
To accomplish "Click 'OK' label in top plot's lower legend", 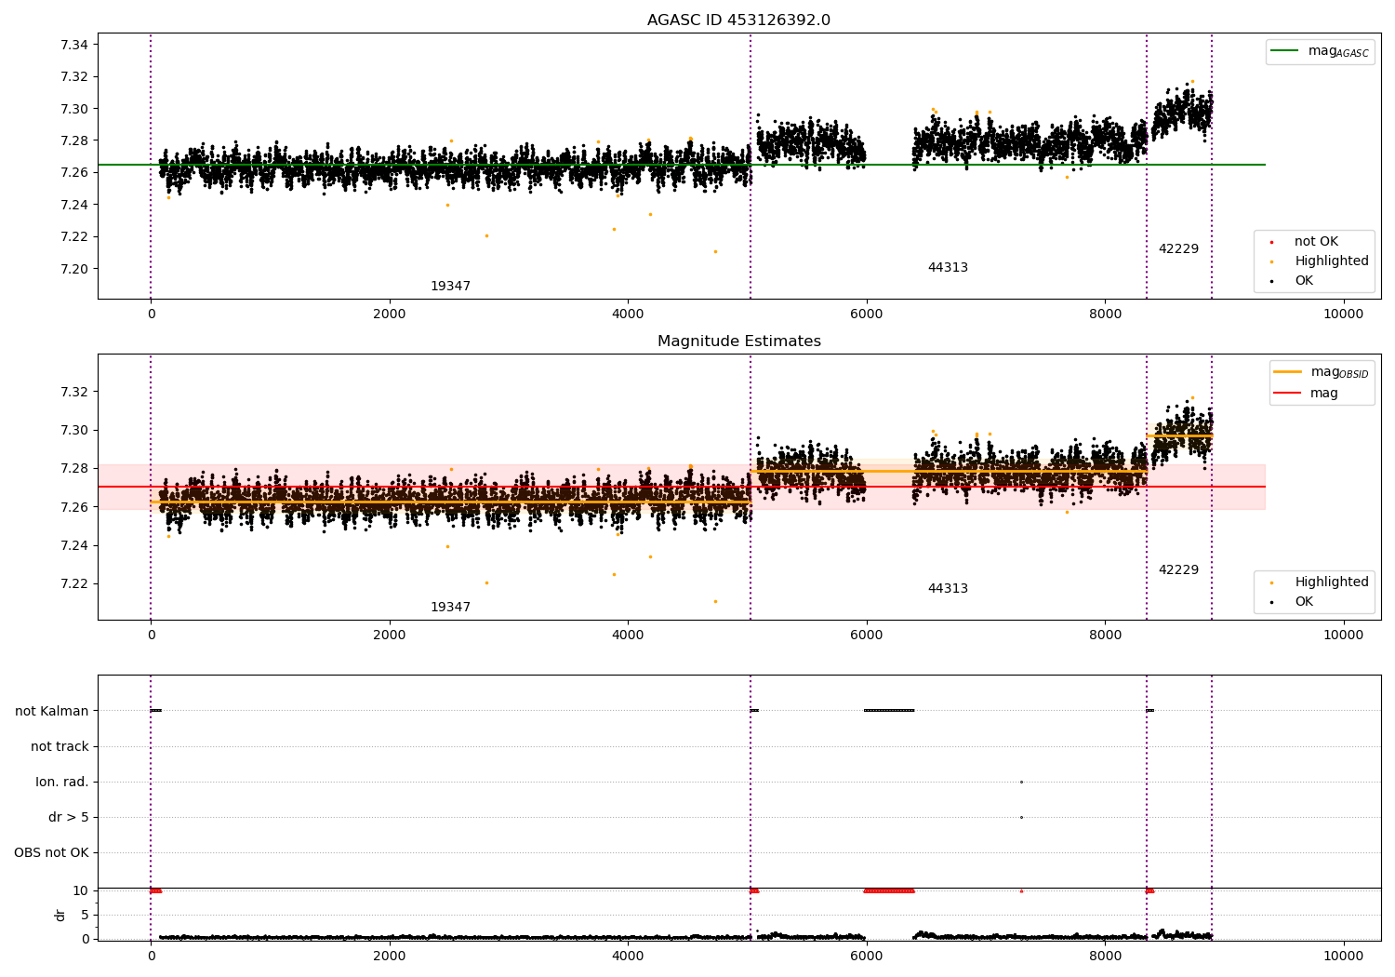I will (x=1304, y=281).
